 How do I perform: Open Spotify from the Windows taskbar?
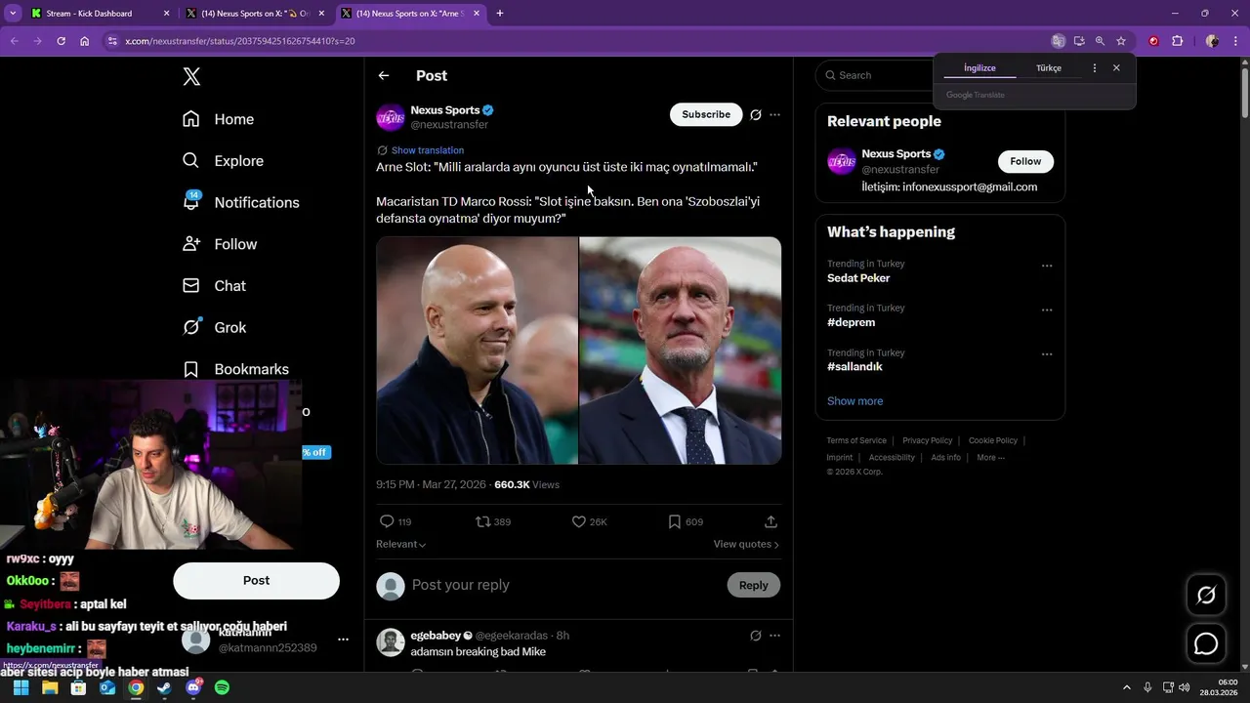[x=222, y=687]
